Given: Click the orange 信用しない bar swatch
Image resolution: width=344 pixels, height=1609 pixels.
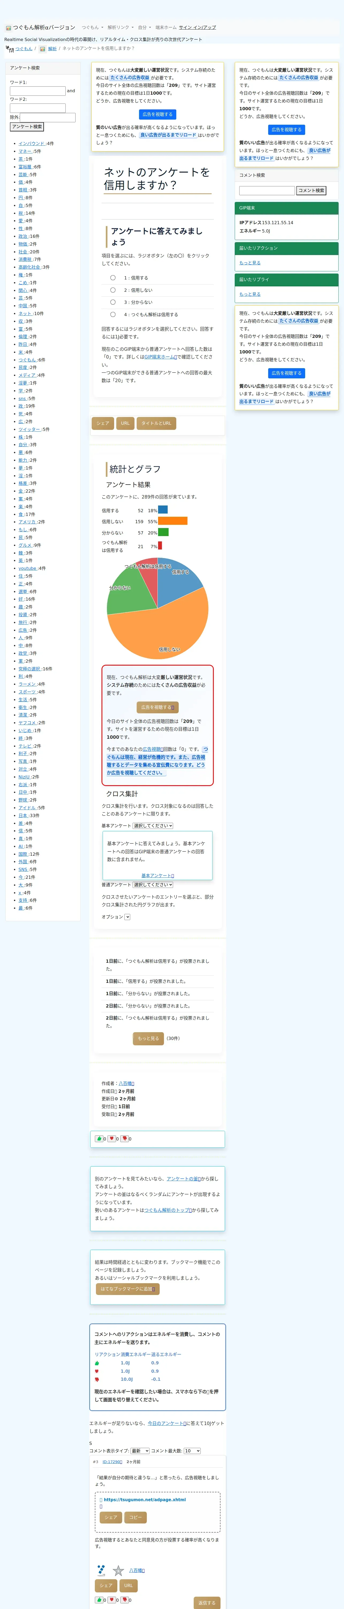Looking at the screenshot, I should pos(173,521).
